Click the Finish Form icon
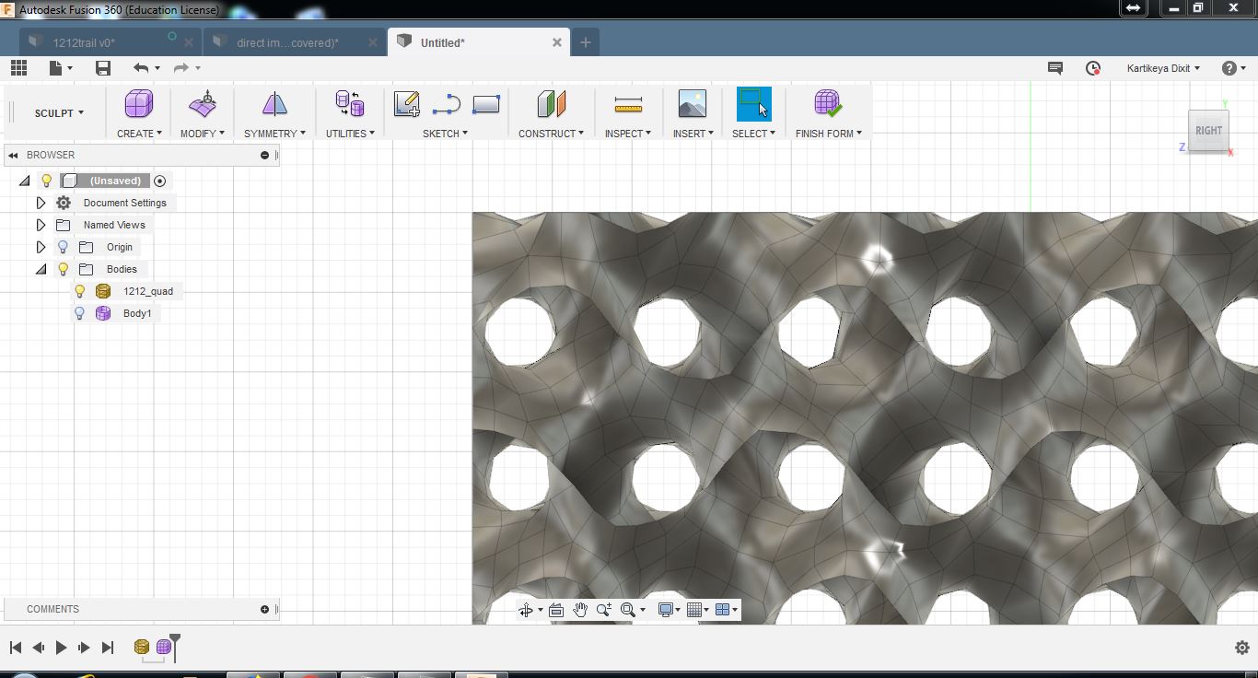The height and width of the screenshot is (678, 1258). tap(826, 103)
